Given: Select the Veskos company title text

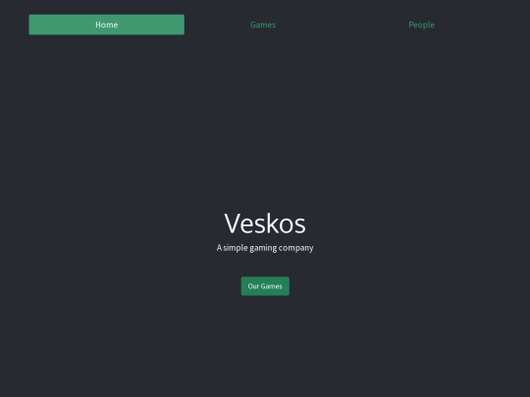Looking at the screenshot, I should point(265,223).
